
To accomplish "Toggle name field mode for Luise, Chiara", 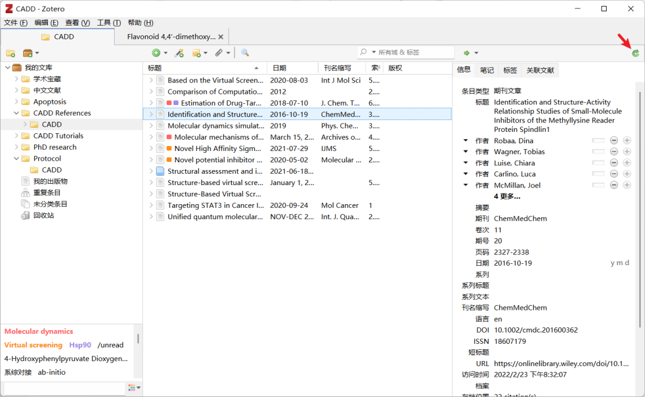I will 598,163.
